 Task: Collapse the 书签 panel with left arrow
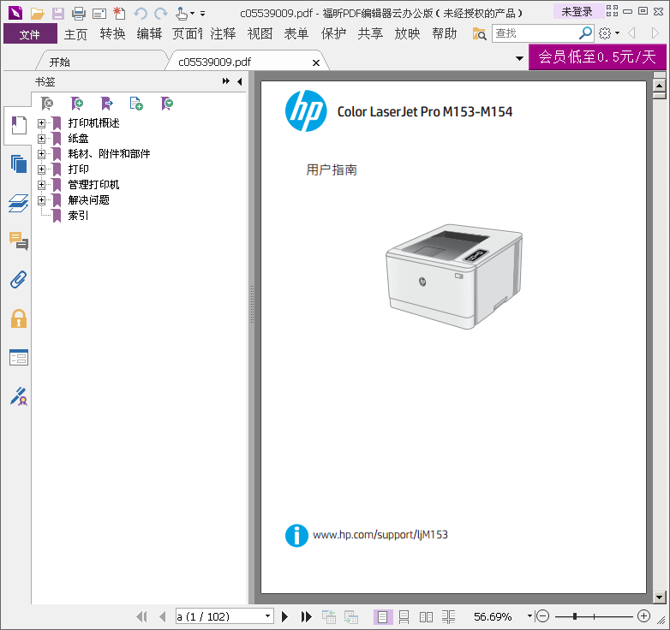[x=240, y=81]
